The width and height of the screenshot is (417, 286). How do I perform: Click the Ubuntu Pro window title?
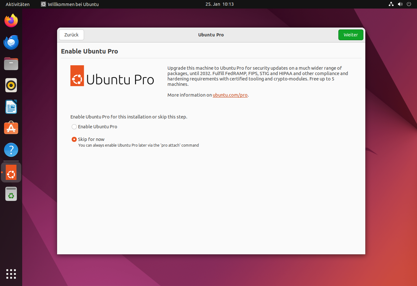click(x=211, y=35)
